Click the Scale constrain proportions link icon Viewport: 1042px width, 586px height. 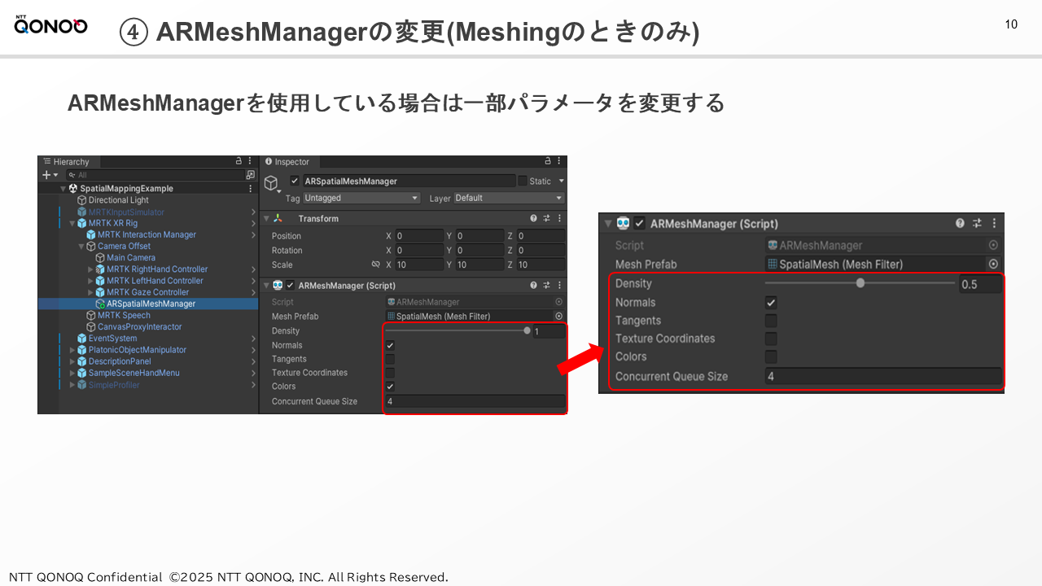375,265
